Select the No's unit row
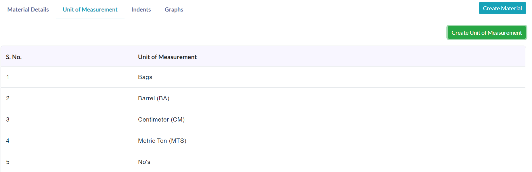The width and height of the screenshot is (532, 172). pos(263,162)
